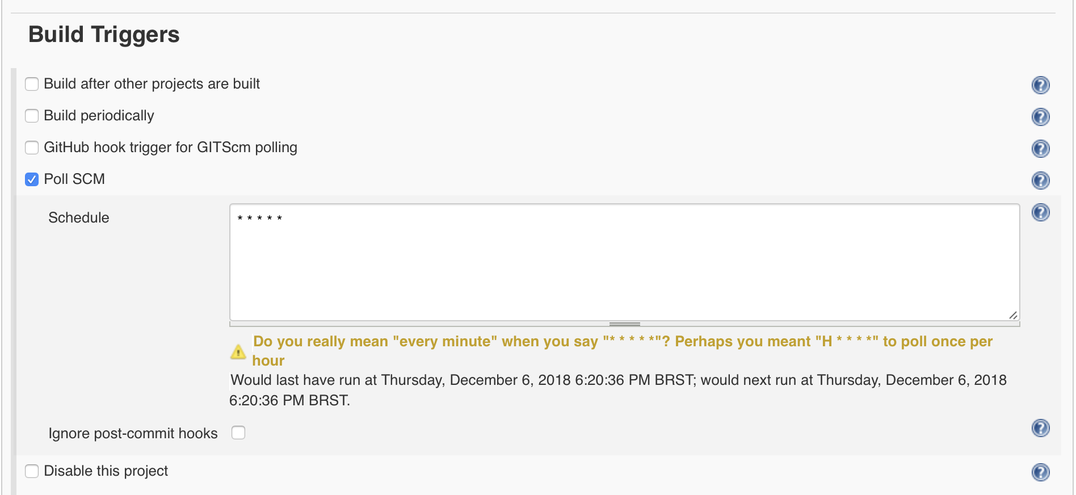Click the horizontal resize bar below Schedule

point(624,324)
